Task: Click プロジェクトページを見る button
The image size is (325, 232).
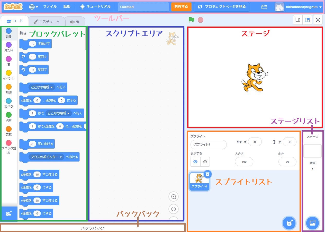Action: click(x=221, y=7)
